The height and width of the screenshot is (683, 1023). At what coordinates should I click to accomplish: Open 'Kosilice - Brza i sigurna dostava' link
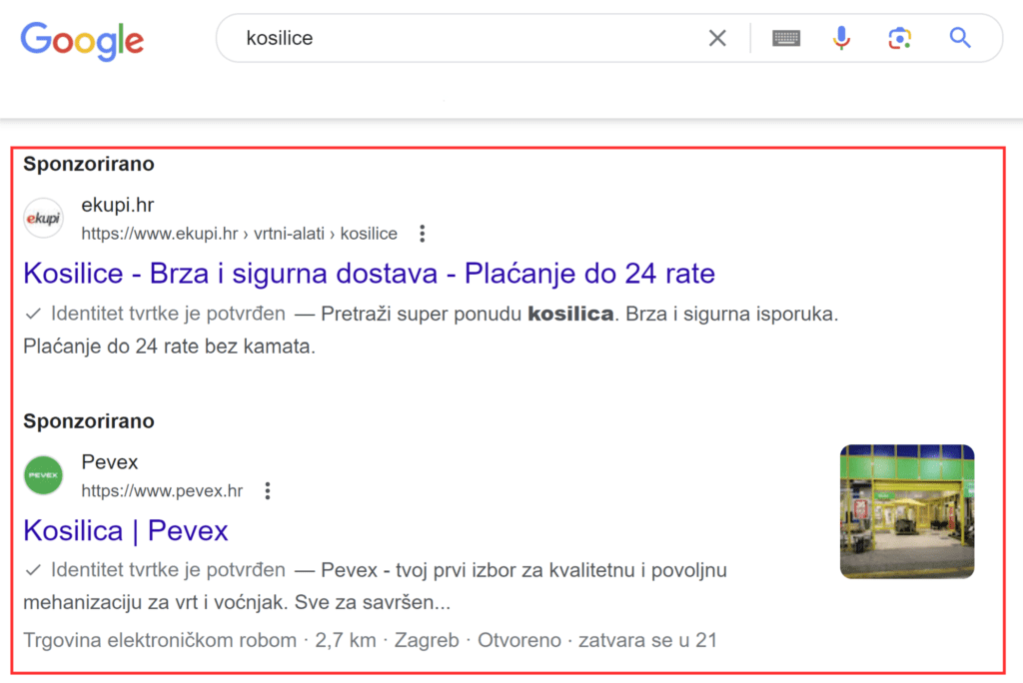(369, 273)
